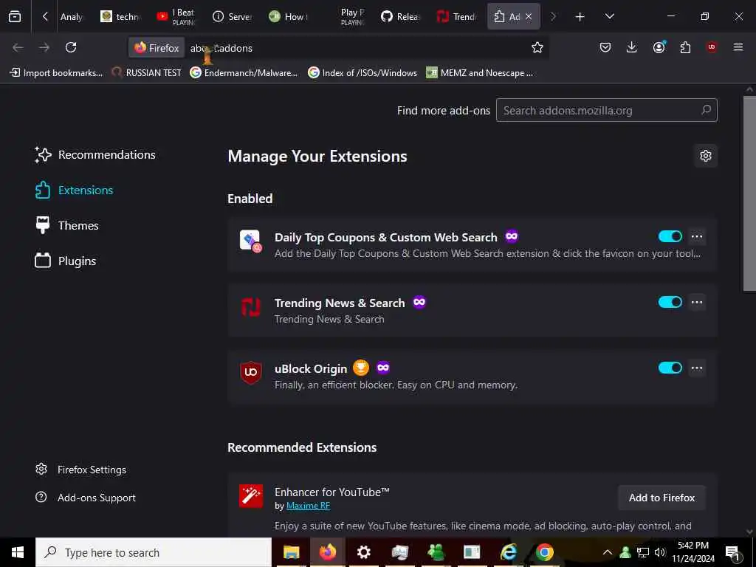Viewport: 756px width, 567px height.
Task: Open MEMZ and Noescape bookmark
Action: coord(480,73)
